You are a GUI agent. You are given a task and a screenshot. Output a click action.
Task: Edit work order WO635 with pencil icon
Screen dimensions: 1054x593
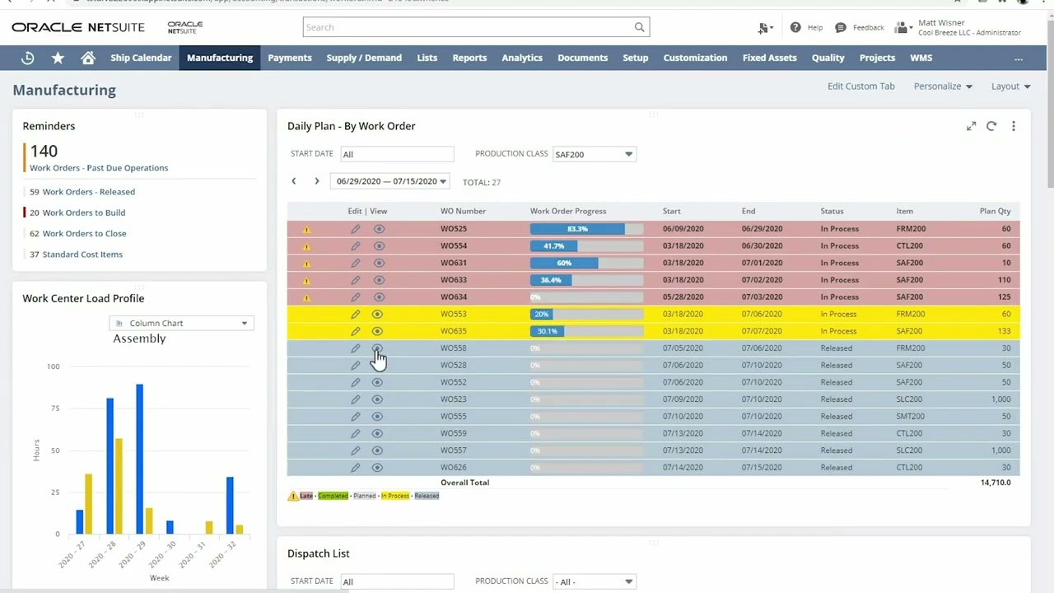(x=356, y=331)
